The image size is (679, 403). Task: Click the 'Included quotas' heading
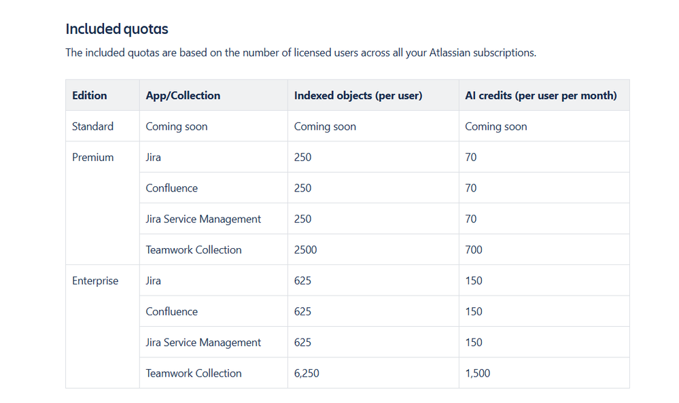click(116, 29)
